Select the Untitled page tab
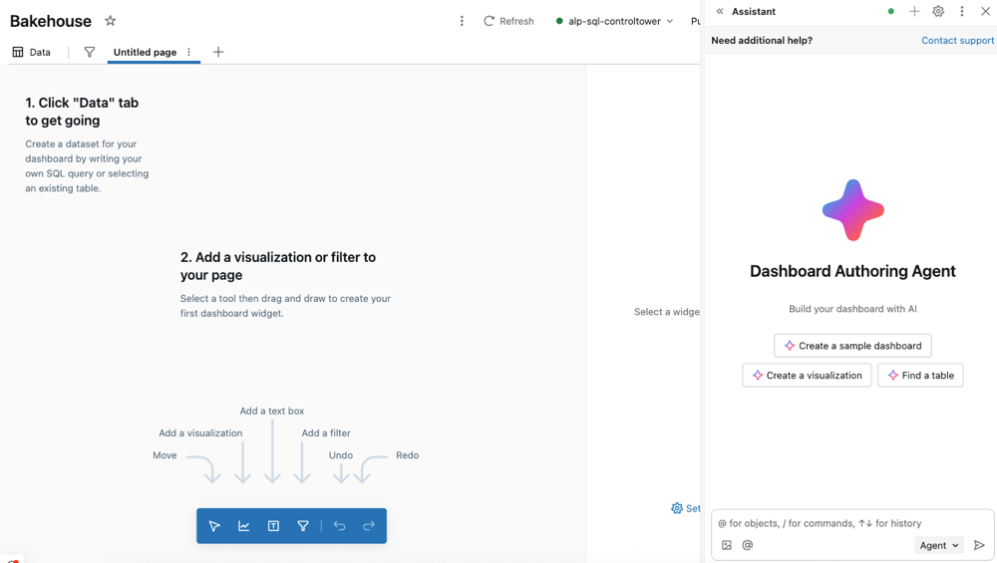Image resolution: width=997 pixels, height=563 pixels. point(145,52)
